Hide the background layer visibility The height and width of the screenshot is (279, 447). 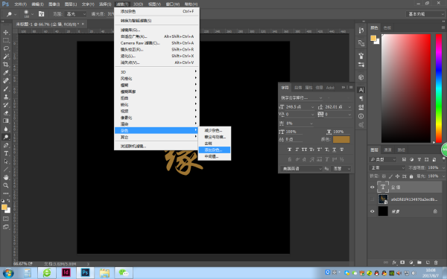372,211
